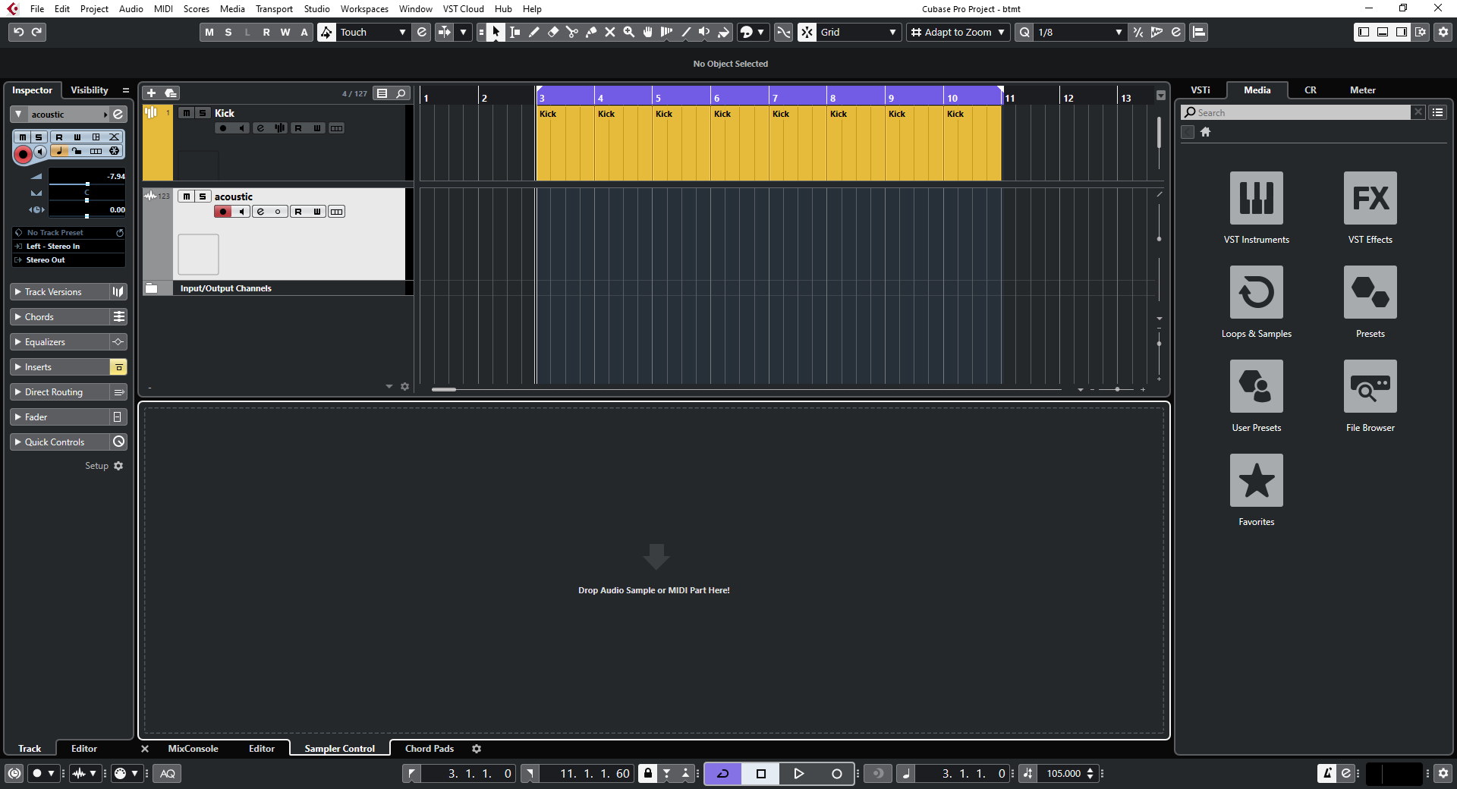
Task: Open Presets in Media rack
Action: (x=1370, y=292)
